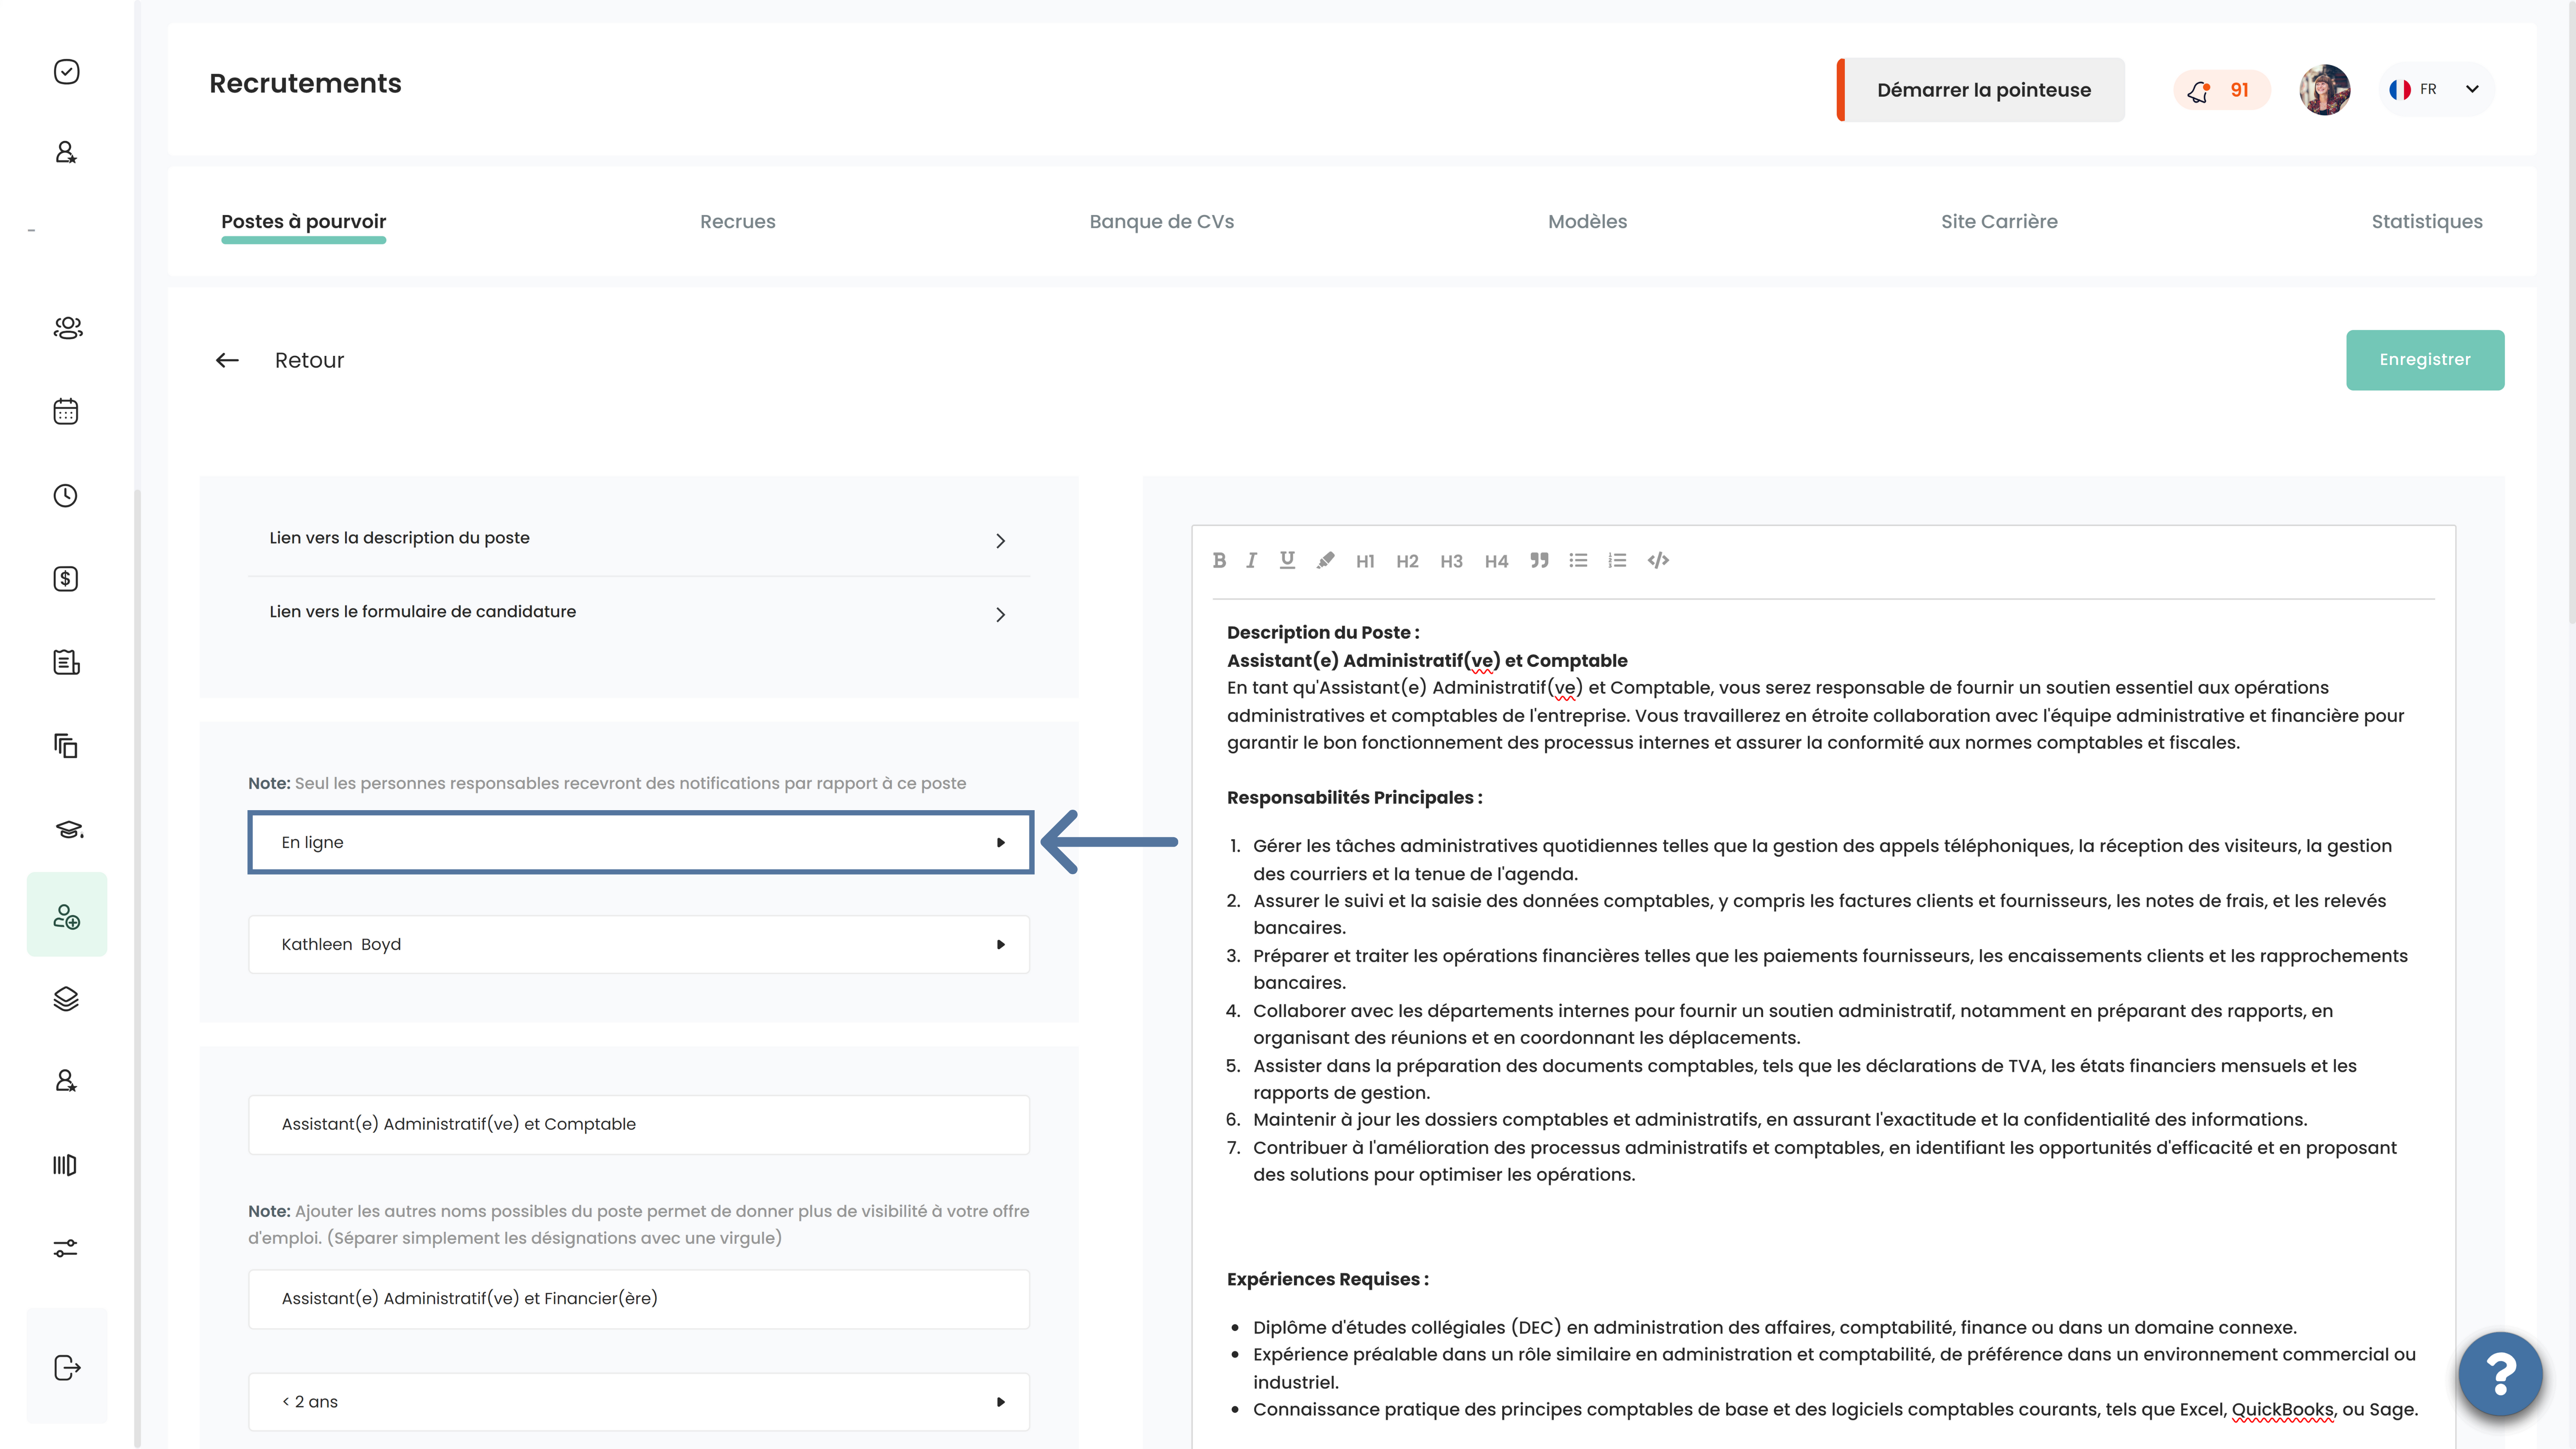Screen dimensions: 2576x1449
Task: Open the user profile avatar
Action: (2324, 90)
